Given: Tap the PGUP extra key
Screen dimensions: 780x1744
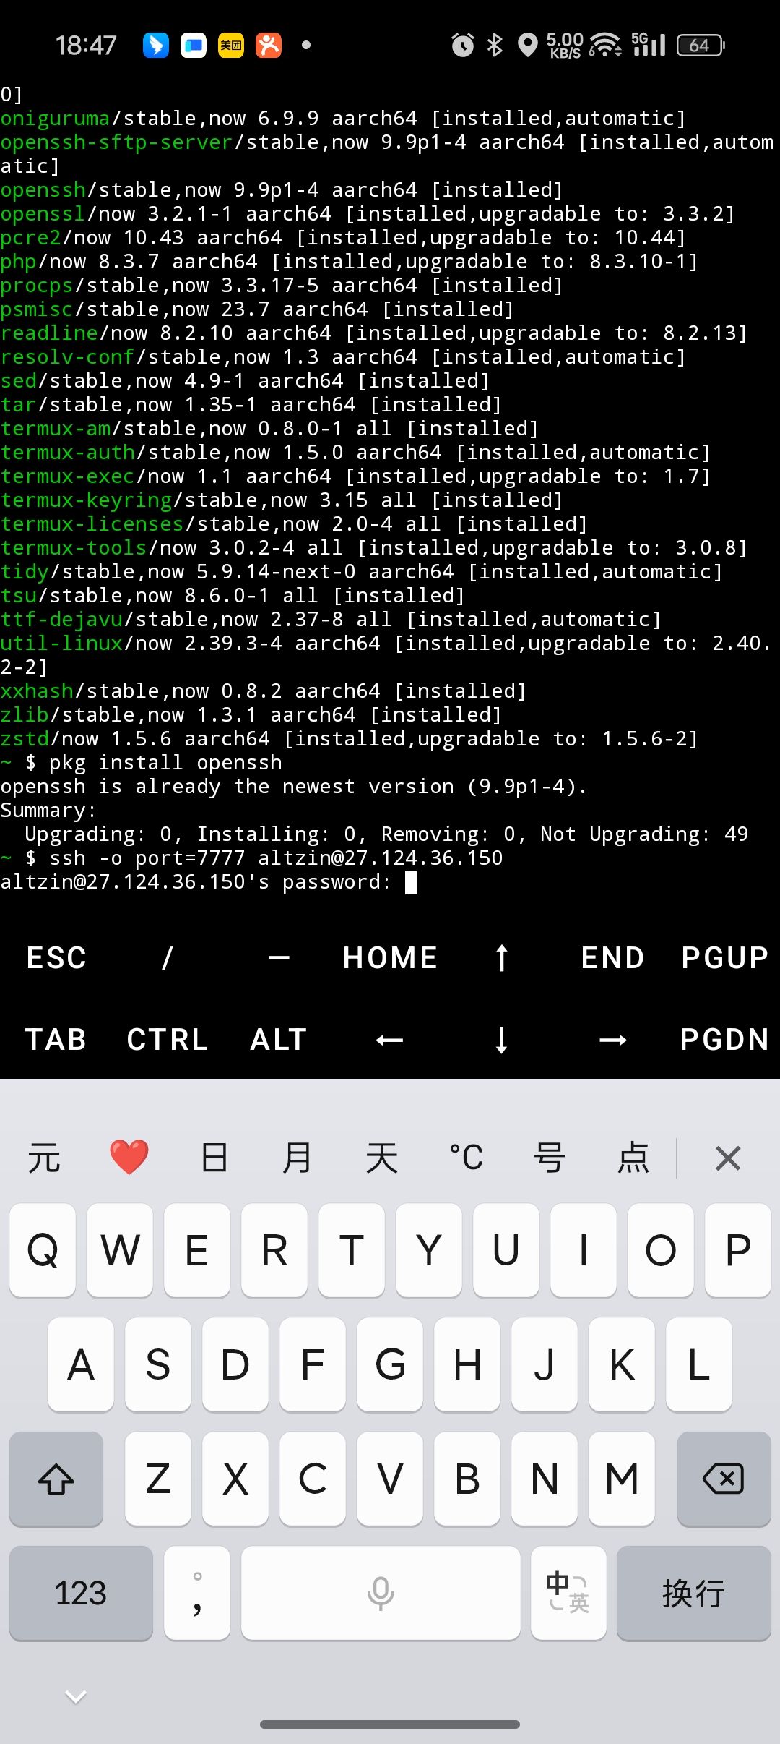Looking at the screenshot, I should pyautogui.click(x=724, y=957).
